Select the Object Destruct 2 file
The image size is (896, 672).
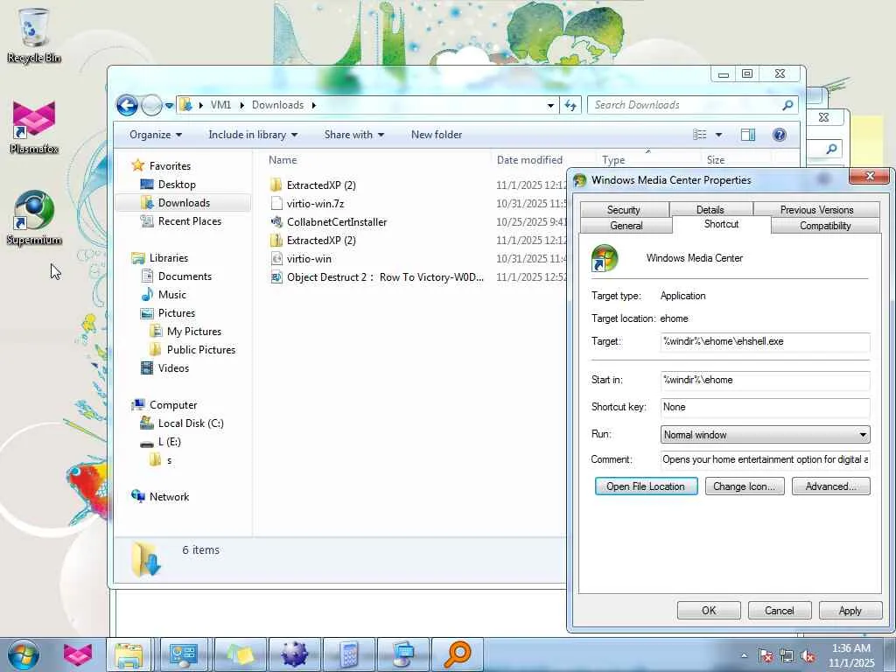[385, 277]
